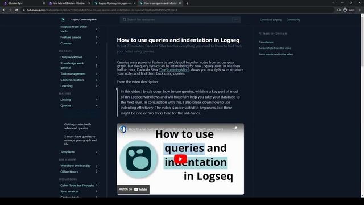Jump to Timestamps in table of contents
The height and width of the screenshot is (205, 364).
coord(266,42)
